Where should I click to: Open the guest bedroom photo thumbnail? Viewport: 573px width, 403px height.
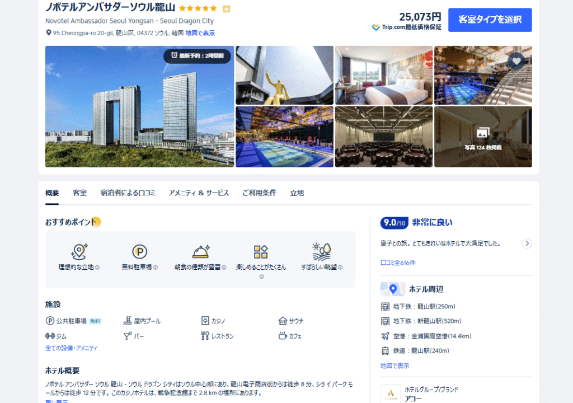point(384,76)
